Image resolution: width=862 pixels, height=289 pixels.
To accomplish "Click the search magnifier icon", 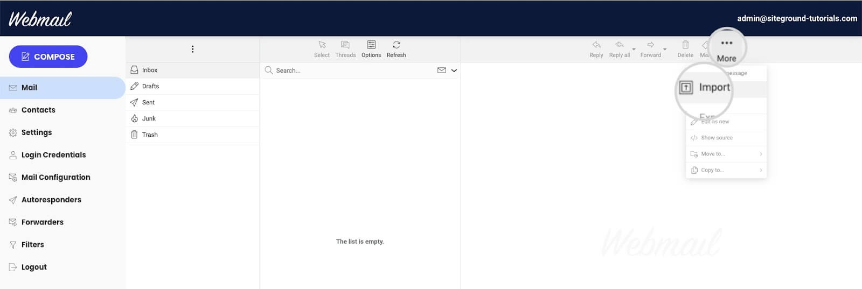I will point(268,70).
